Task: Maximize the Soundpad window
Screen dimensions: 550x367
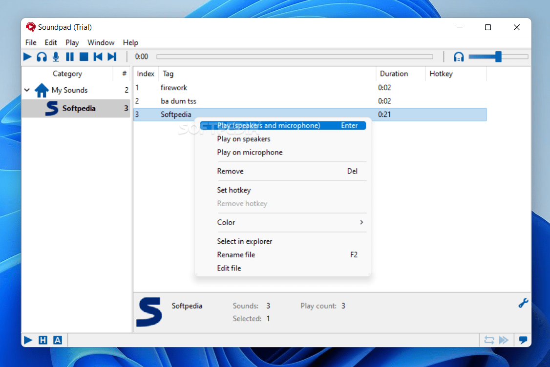Action: pyautogui.click(x=488, y=27)
